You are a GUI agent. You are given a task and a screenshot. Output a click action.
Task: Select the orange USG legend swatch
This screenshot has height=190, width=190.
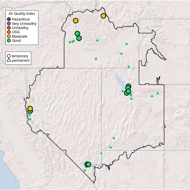click(9, 32)
